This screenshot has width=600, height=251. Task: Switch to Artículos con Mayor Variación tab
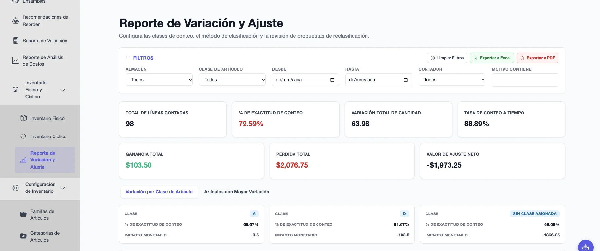click(x=237, y=192)
